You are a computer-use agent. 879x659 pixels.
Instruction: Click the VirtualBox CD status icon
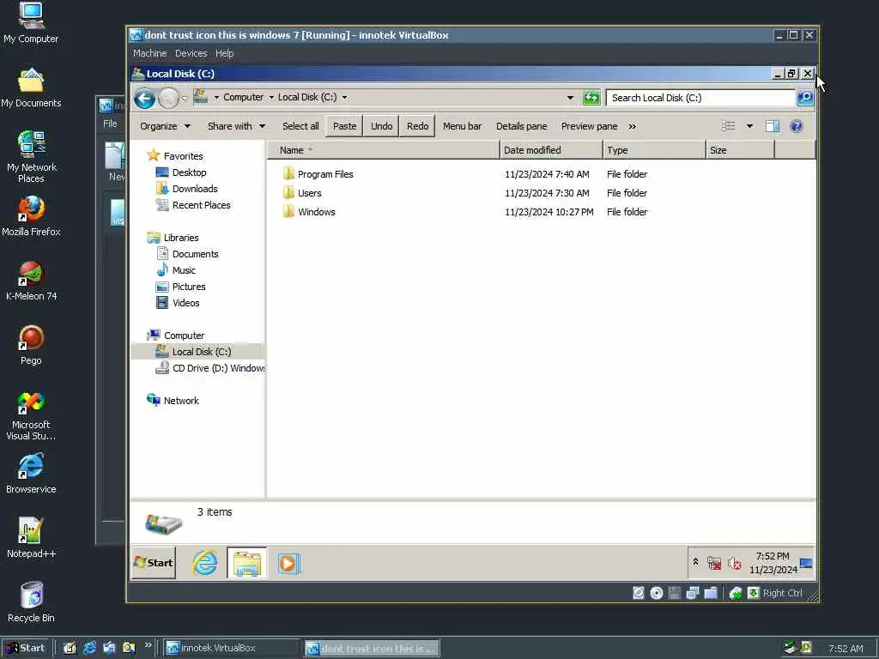pos(657,593)
